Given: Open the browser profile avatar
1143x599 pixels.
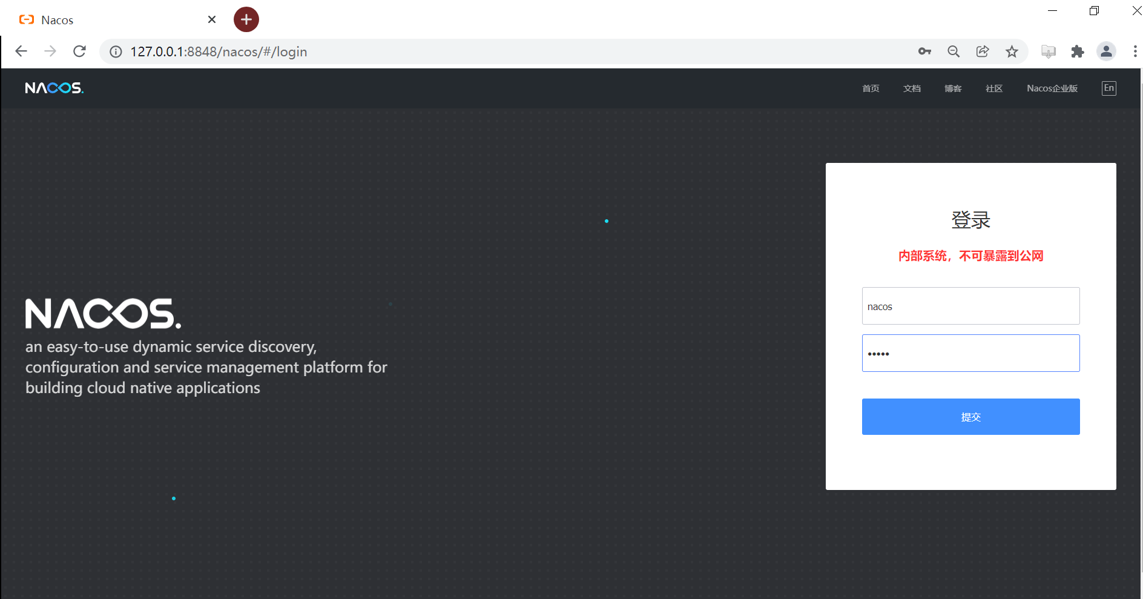Looking at the screenshot, I should [1107, 51].
